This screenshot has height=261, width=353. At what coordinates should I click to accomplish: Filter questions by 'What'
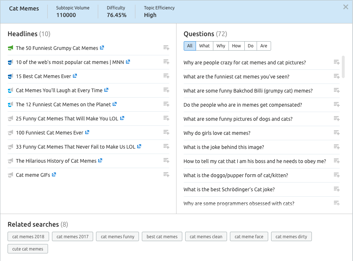[x=204, y=46]
